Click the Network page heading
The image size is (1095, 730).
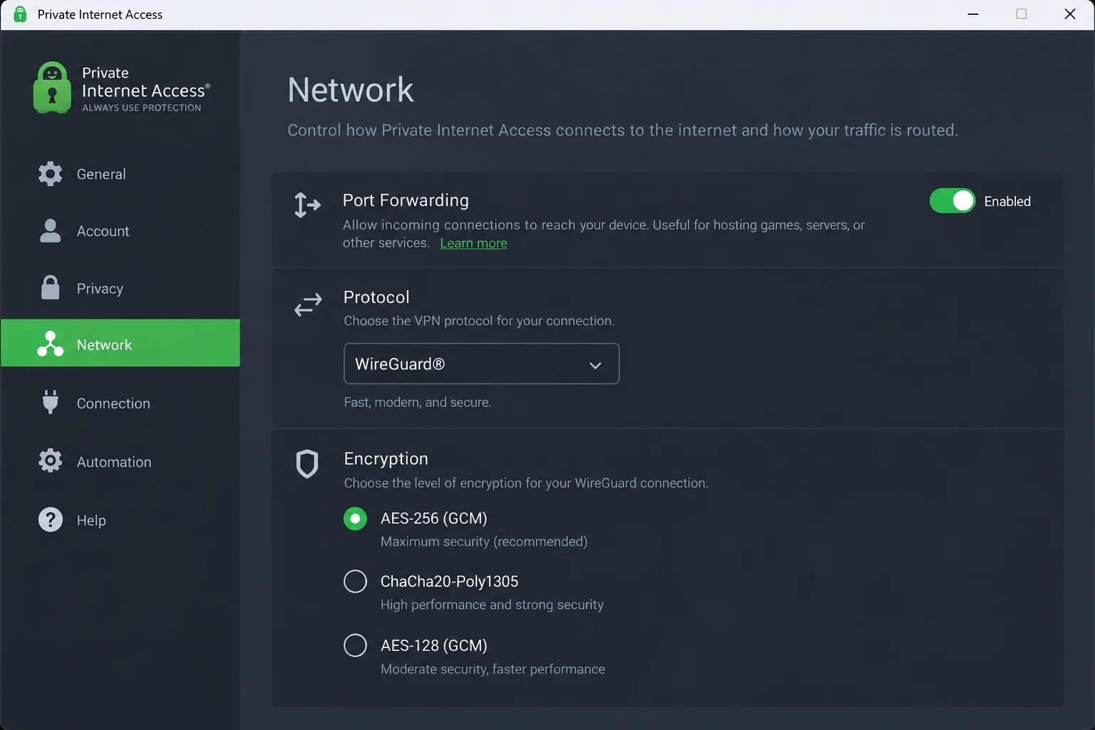pos(350,90)
